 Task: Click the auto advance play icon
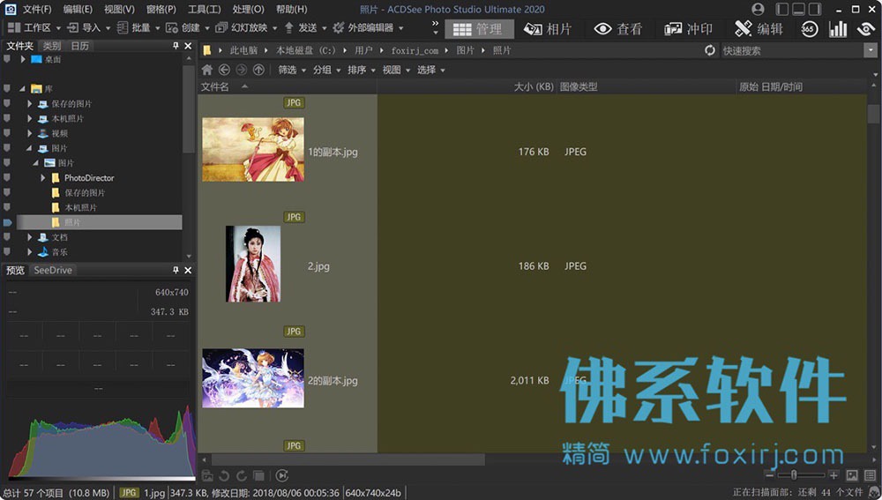tap(282, 476)
